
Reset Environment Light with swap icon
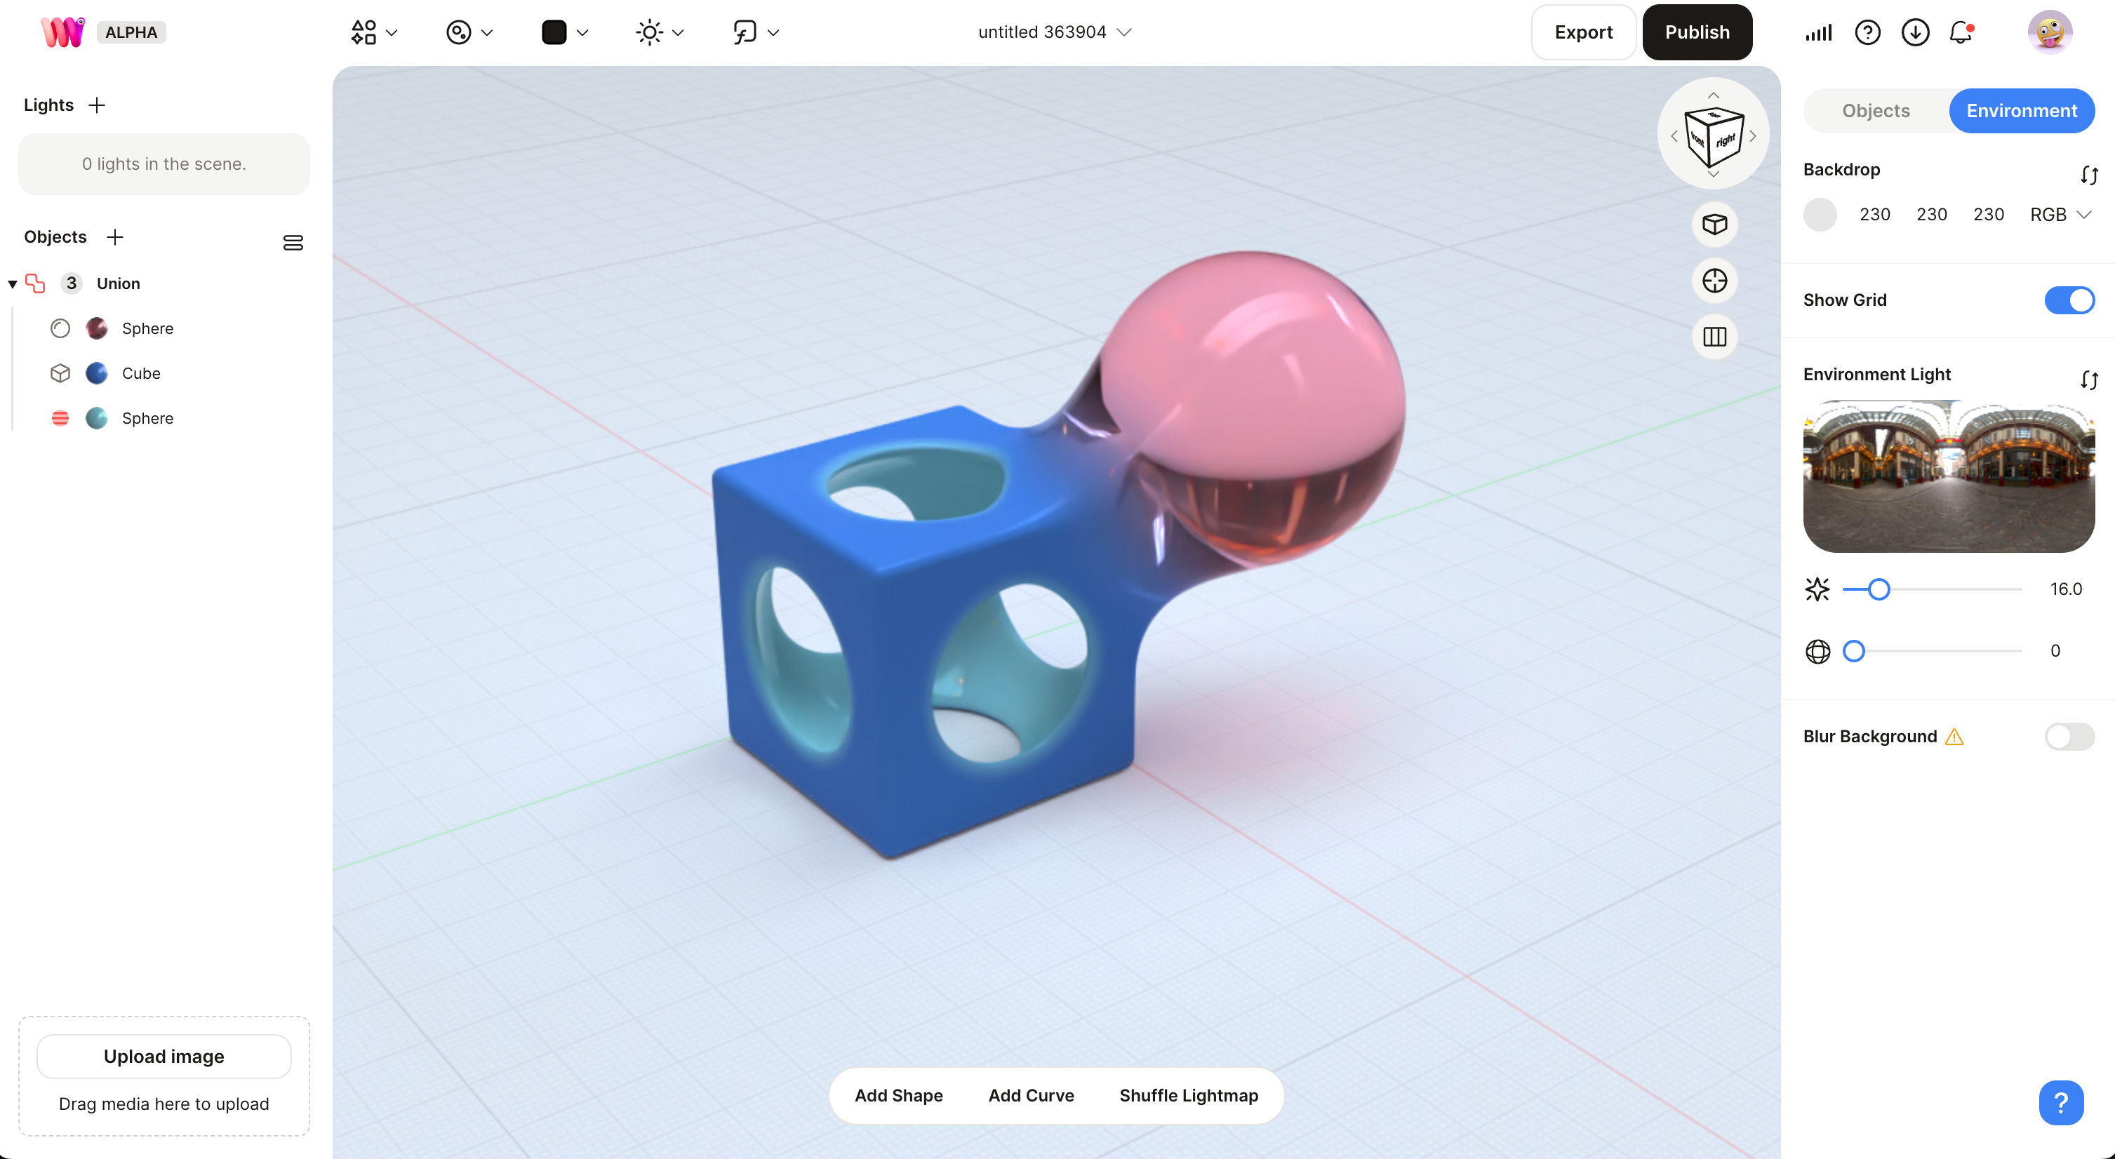(2090, 380)
